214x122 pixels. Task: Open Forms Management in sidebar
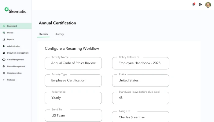(16, 66)
